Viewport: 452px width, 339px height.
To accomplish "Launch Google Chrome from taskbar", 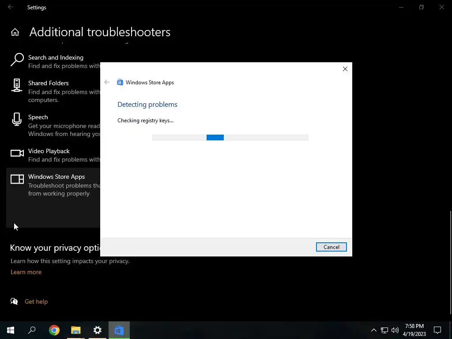I will (54, 330).
